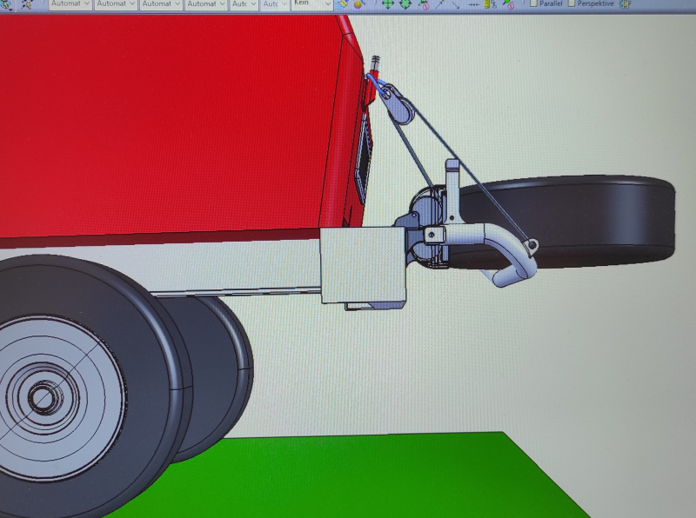Screen dimensions: 696x518
Task: Click the paintbrush icon next to Kein dropdown
Action: pyautogui.click(x=341, y=4)
